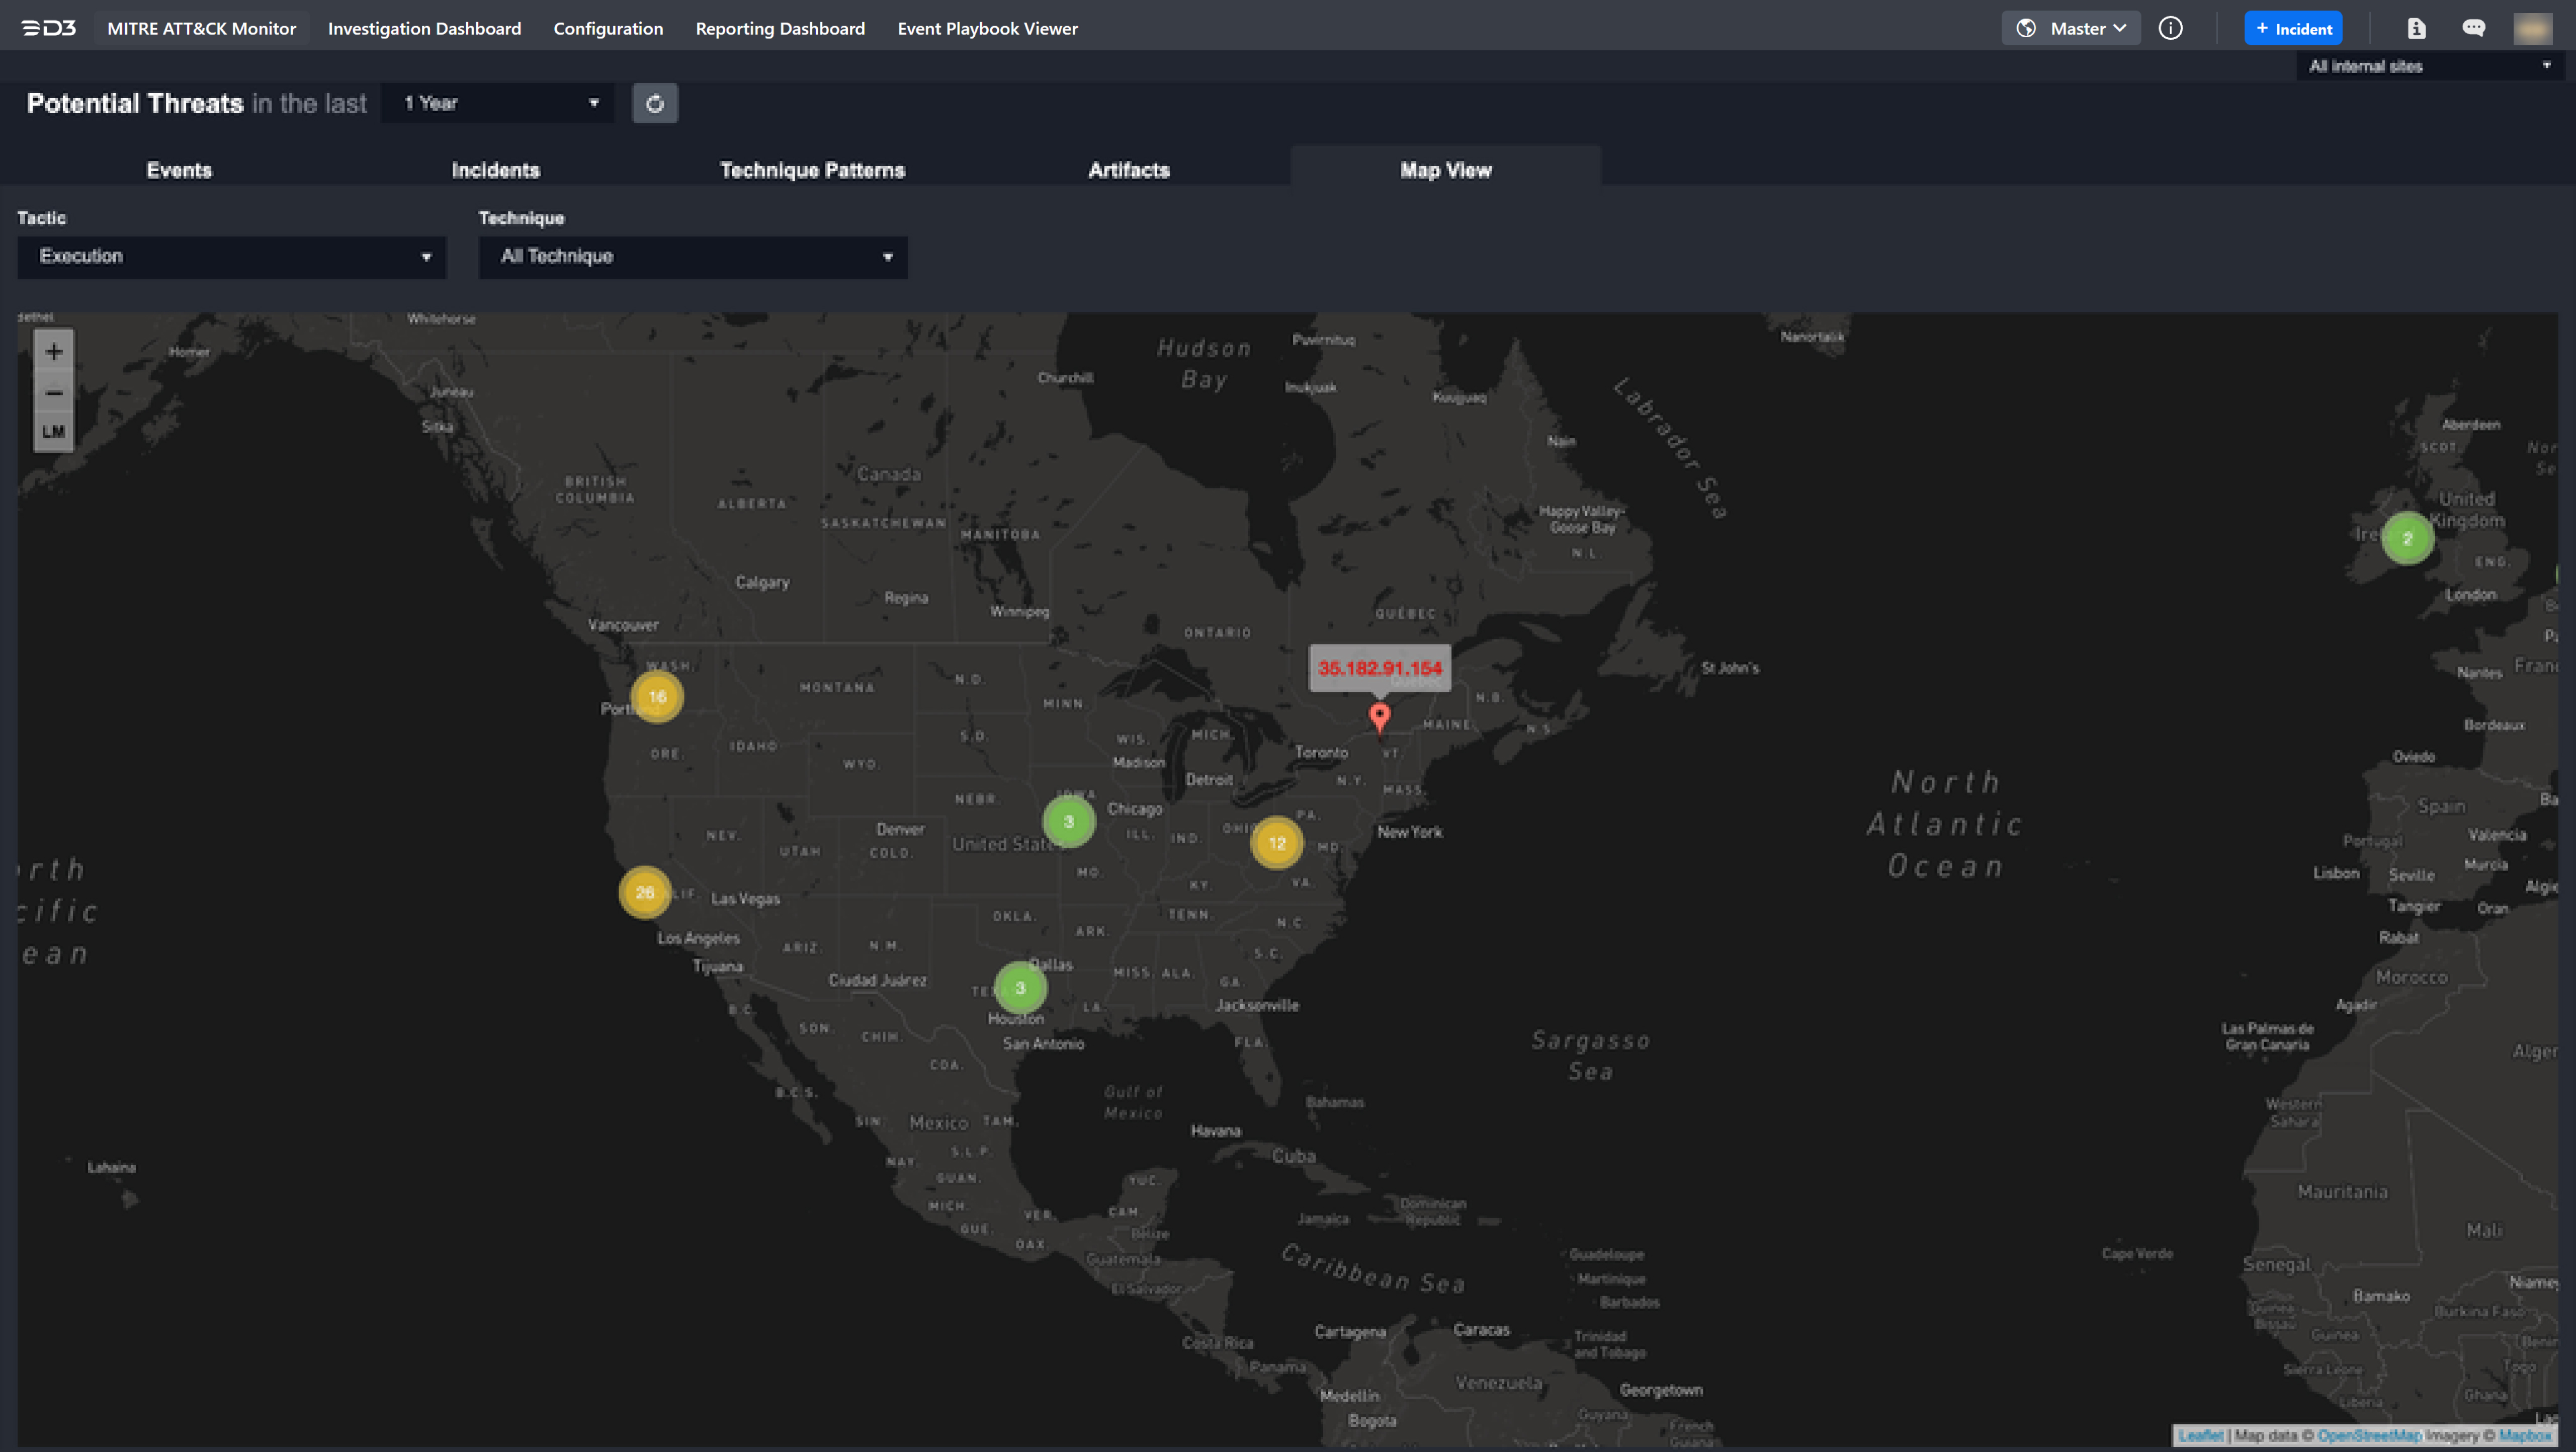This screenshot has height=1452, width=2576.
Task: Open the All Technique dropdown
Action: coord(693,257)
